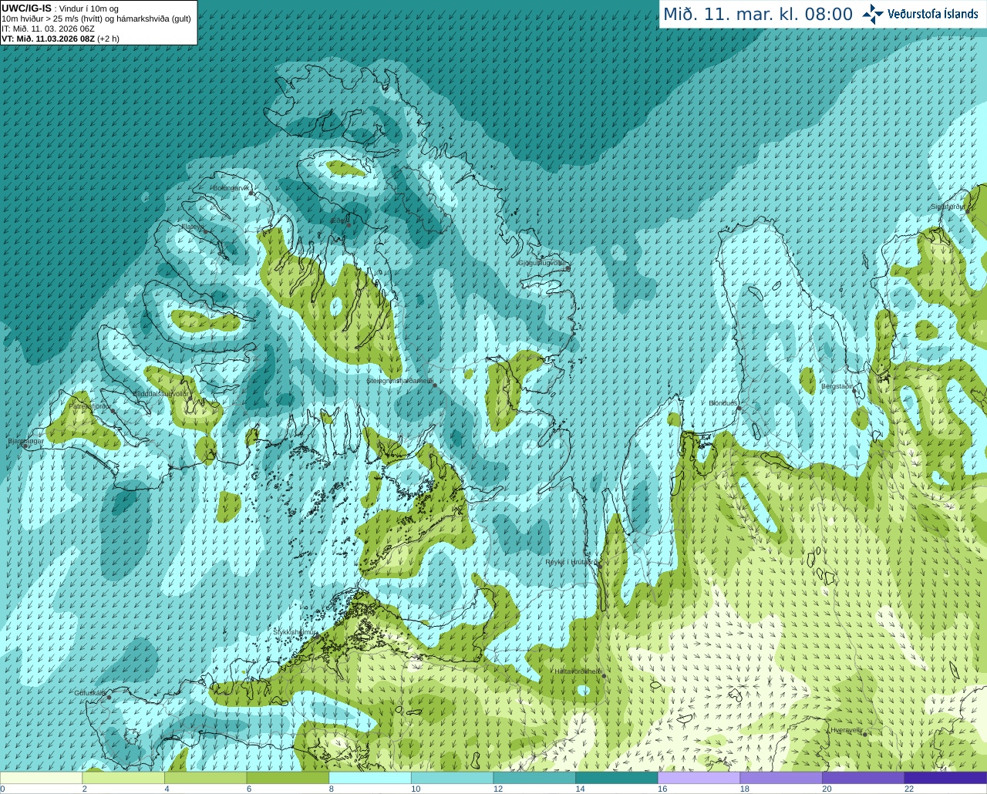Click the VT: Mið. 11.03.2026 08Z line
The width and height of the screenshot is (987, 794).
point(60,39)
